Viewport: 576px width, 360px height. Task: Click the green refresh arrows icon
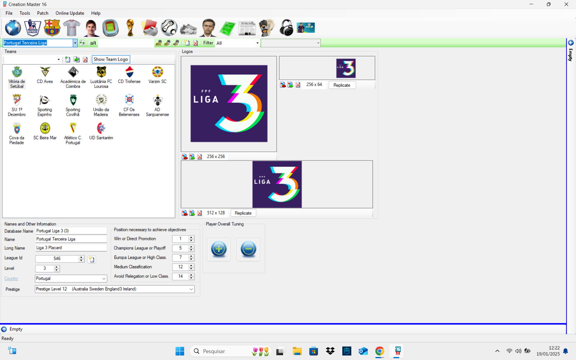point(82,43)
